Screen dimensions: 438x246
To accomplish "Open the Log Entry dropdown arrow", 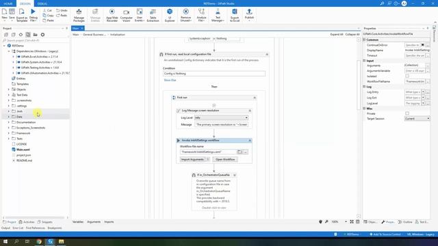I will pyautogui.click(x=423, y=92).
